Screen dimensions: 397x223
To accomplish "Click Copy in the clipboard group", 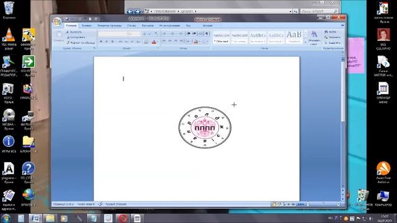I will 76,37.
